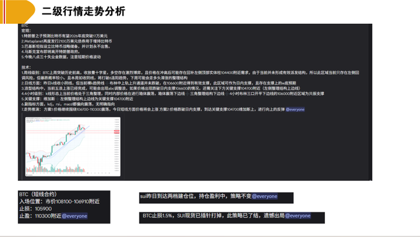This screenshot has width=420, height=237.
Task: Click the @everyone mention after 走势推演 line
Action: (295, 109)
